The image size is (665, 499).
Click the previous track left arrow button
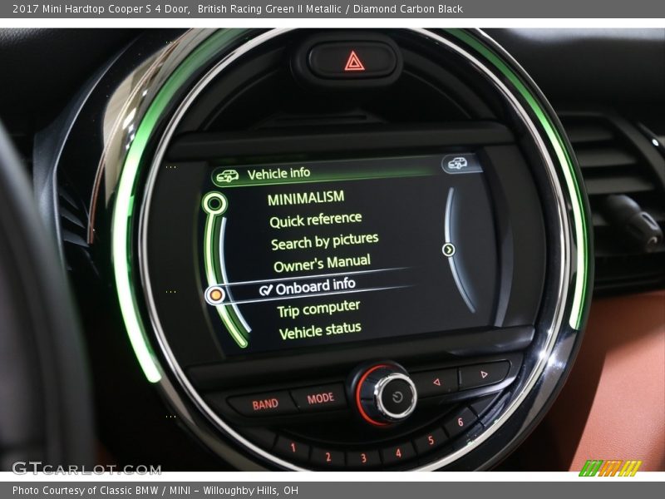(x=436, y=382)
